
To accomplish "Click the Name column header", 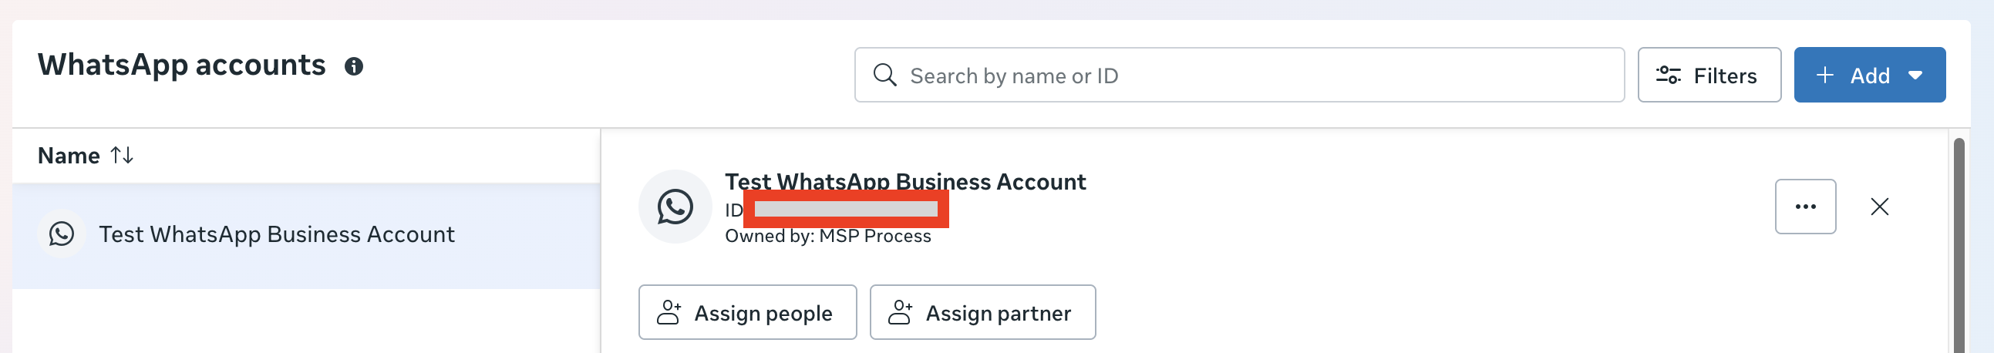I will click(x=69, y=156).
